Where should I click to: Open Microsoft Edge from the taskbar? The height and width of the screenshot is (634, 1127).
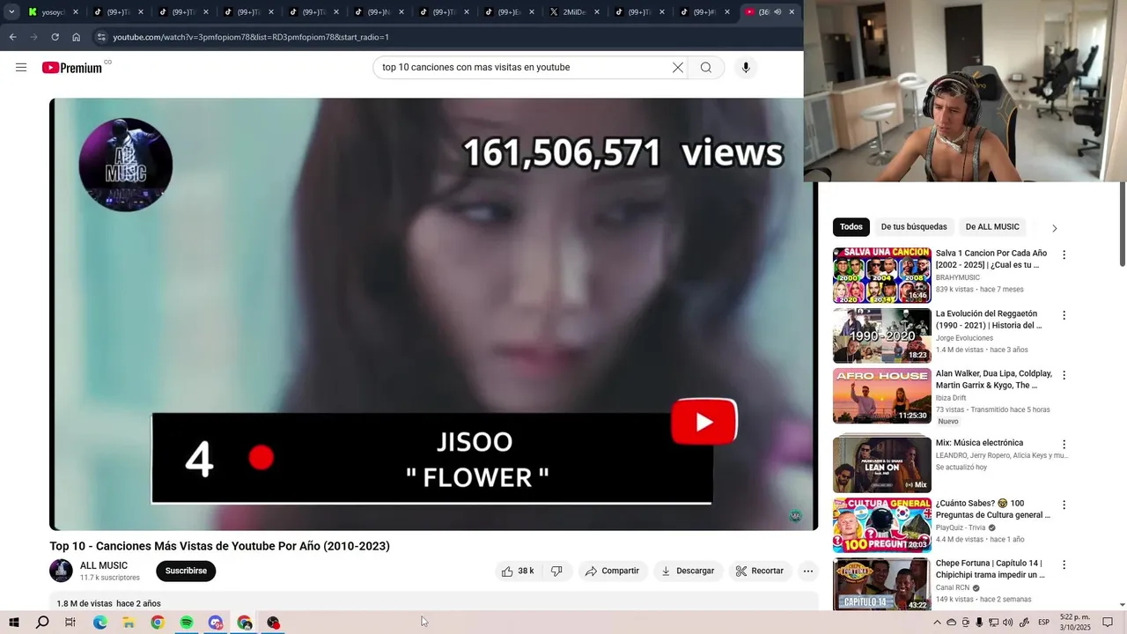(x=99, y=623)
